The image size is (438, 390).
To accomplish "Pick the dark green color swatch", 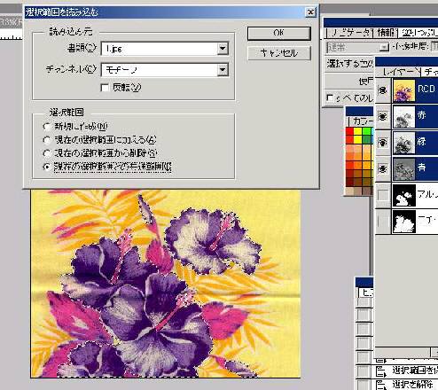I will click(366, 139).
